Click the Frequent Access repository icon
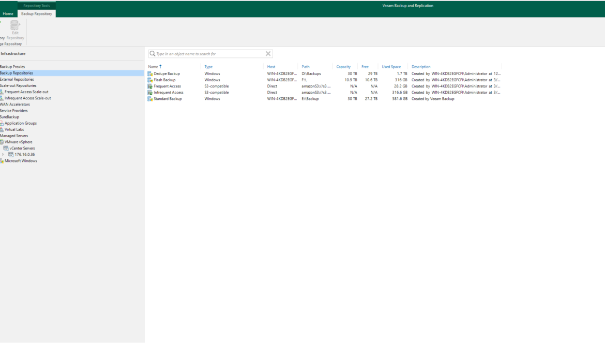This screenshot has width=605, height=343. point(150,86)
